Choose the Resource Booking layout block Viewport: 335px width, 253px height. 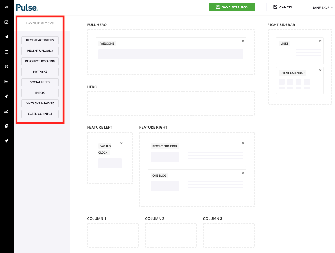pyautogui.click(x=40, y=61)
